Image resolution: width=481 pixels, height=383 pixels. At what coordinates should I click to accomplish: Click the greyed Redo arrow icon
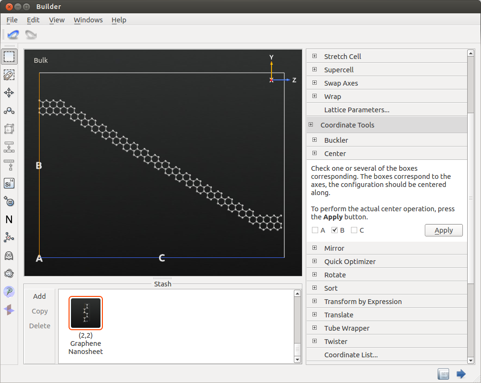tap(30, 34)
